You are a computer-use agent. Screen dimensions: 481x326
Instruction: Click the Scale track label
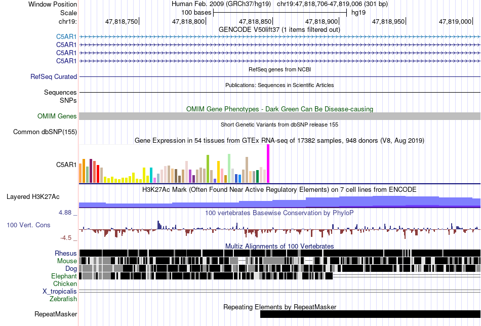pos(68,13)
